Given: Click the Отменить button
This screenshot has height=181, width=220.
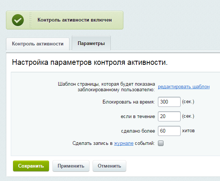Looking at the screenshot, I should 109,166.
